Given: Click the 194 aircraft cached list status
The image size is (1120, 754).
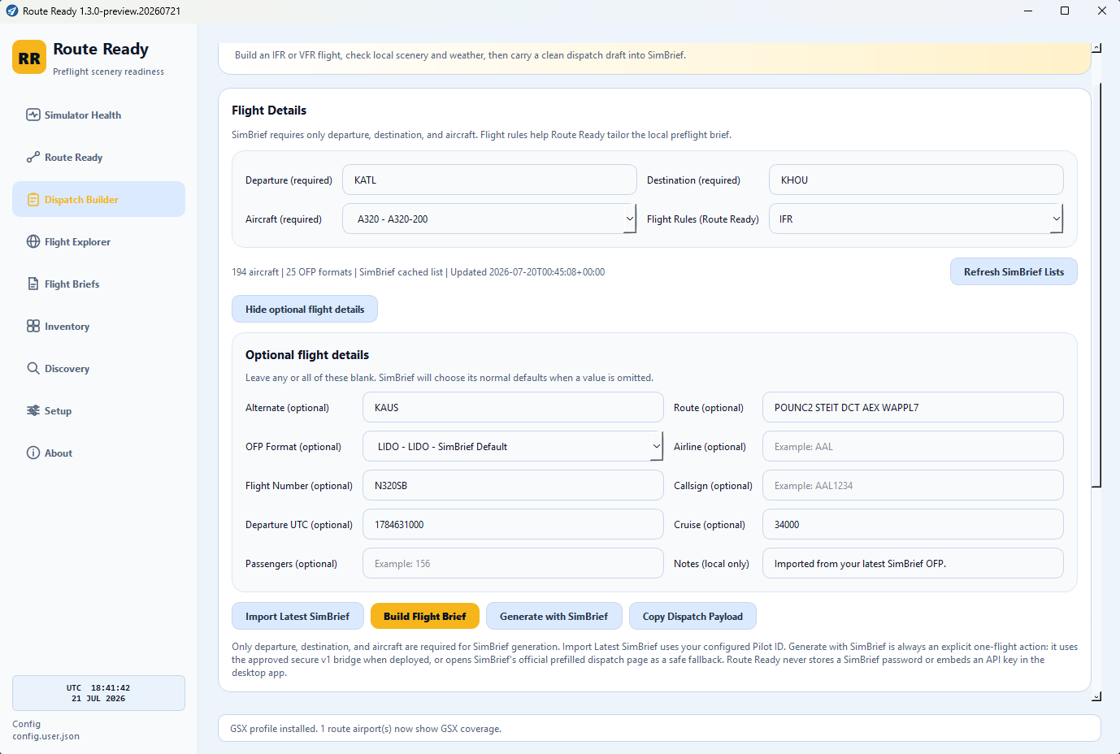Looking at the screenshot, I should point(418,272).
